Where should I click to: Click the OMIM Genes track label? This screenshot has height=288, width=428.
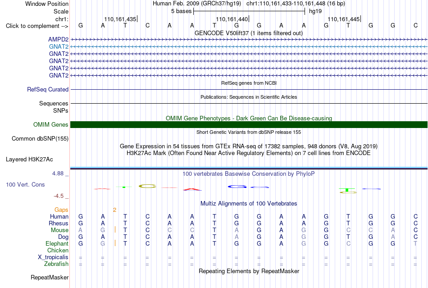50,125
